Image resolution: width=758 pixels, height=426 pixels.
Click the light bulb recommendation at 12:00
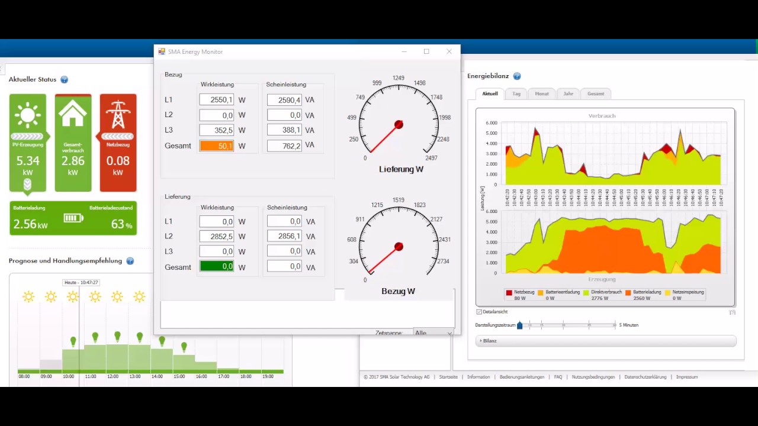tap(117, 337)
